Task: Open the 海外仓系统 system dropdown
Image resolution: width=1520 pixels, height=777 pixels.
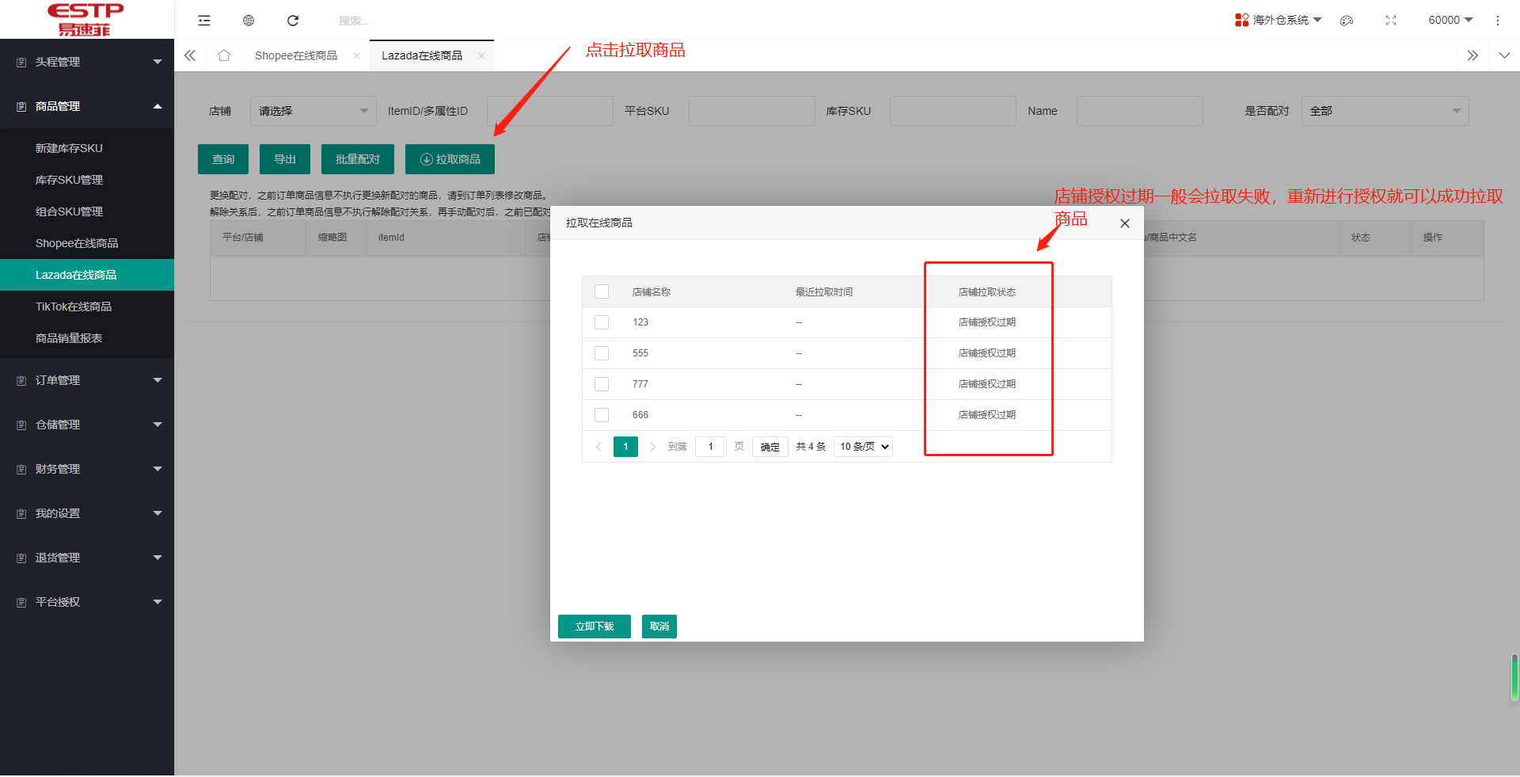Action: 1279,20
